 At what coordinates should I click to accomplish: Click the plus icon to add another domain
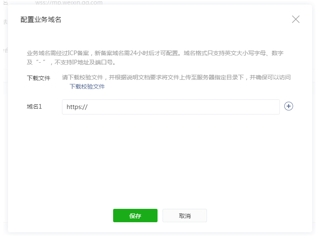click(289, 106)
